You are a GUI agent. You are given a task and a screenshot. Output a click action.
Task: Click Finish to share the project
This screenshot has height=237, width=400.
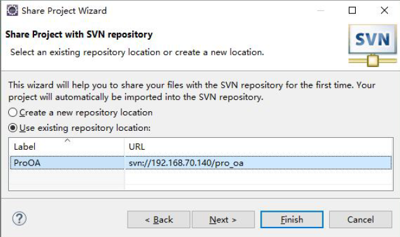click(292, 219)
